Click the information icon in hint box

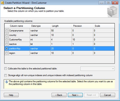coord(6,81)
